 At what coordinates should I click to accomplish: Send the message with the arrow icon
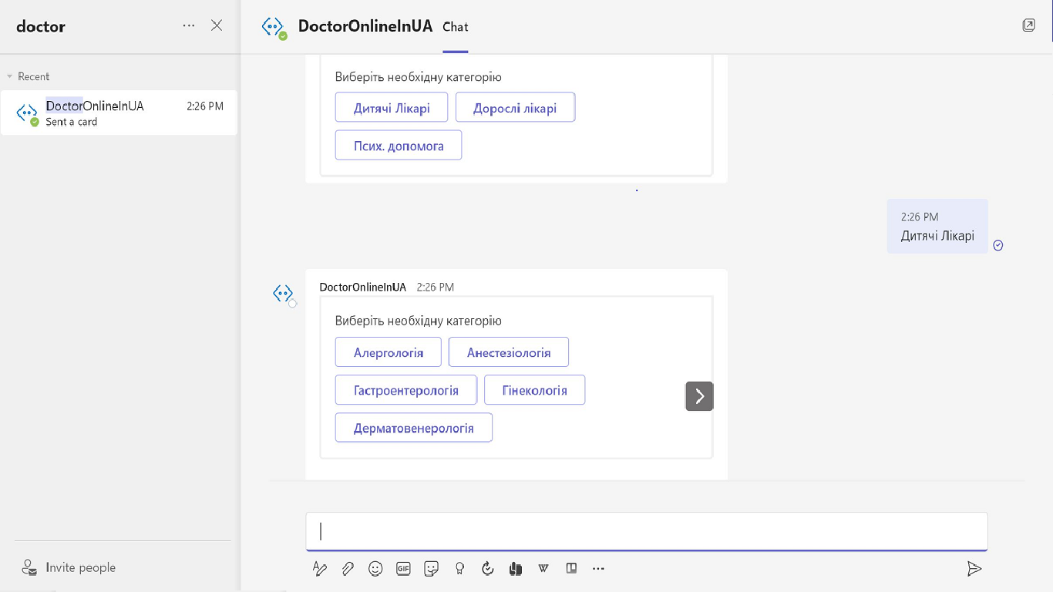coord(974,569)
